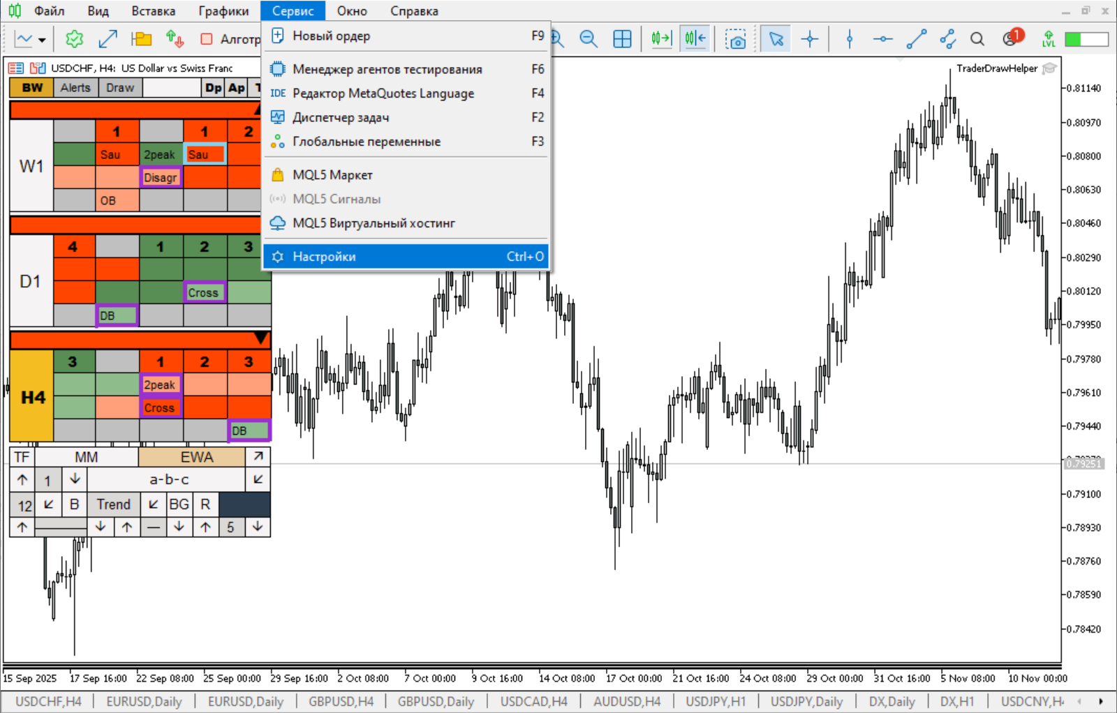Toggle the Algo trading button
Image resolution: width=1117 pixels, height=713 pixels.
tap(230, 39)
